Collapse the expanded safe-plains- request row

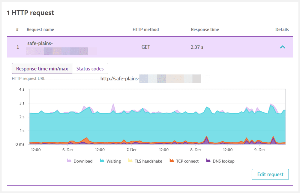tap(282, 47)
